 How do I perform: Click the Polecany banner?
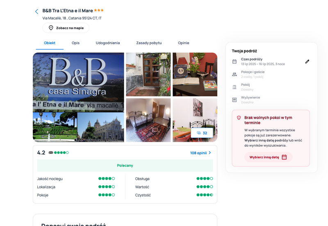coord(125,166)
